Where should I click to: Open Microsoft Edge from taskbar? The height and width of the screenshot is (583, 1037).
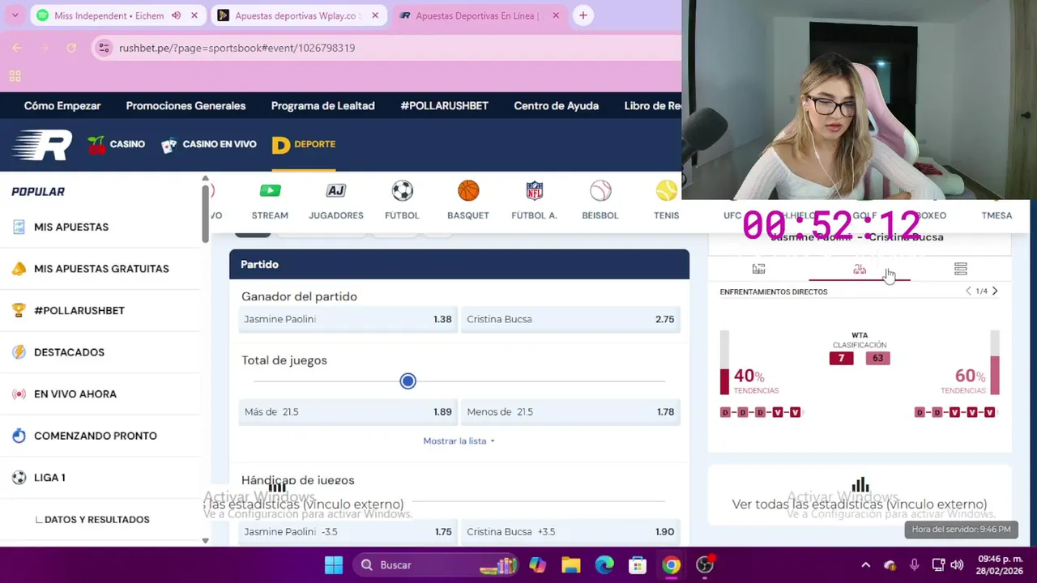point(604,565)
